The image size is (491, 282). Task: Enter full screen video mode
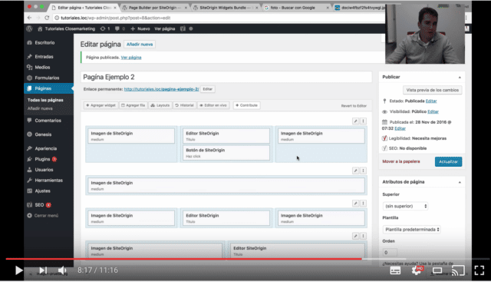(x=479, y=270)
